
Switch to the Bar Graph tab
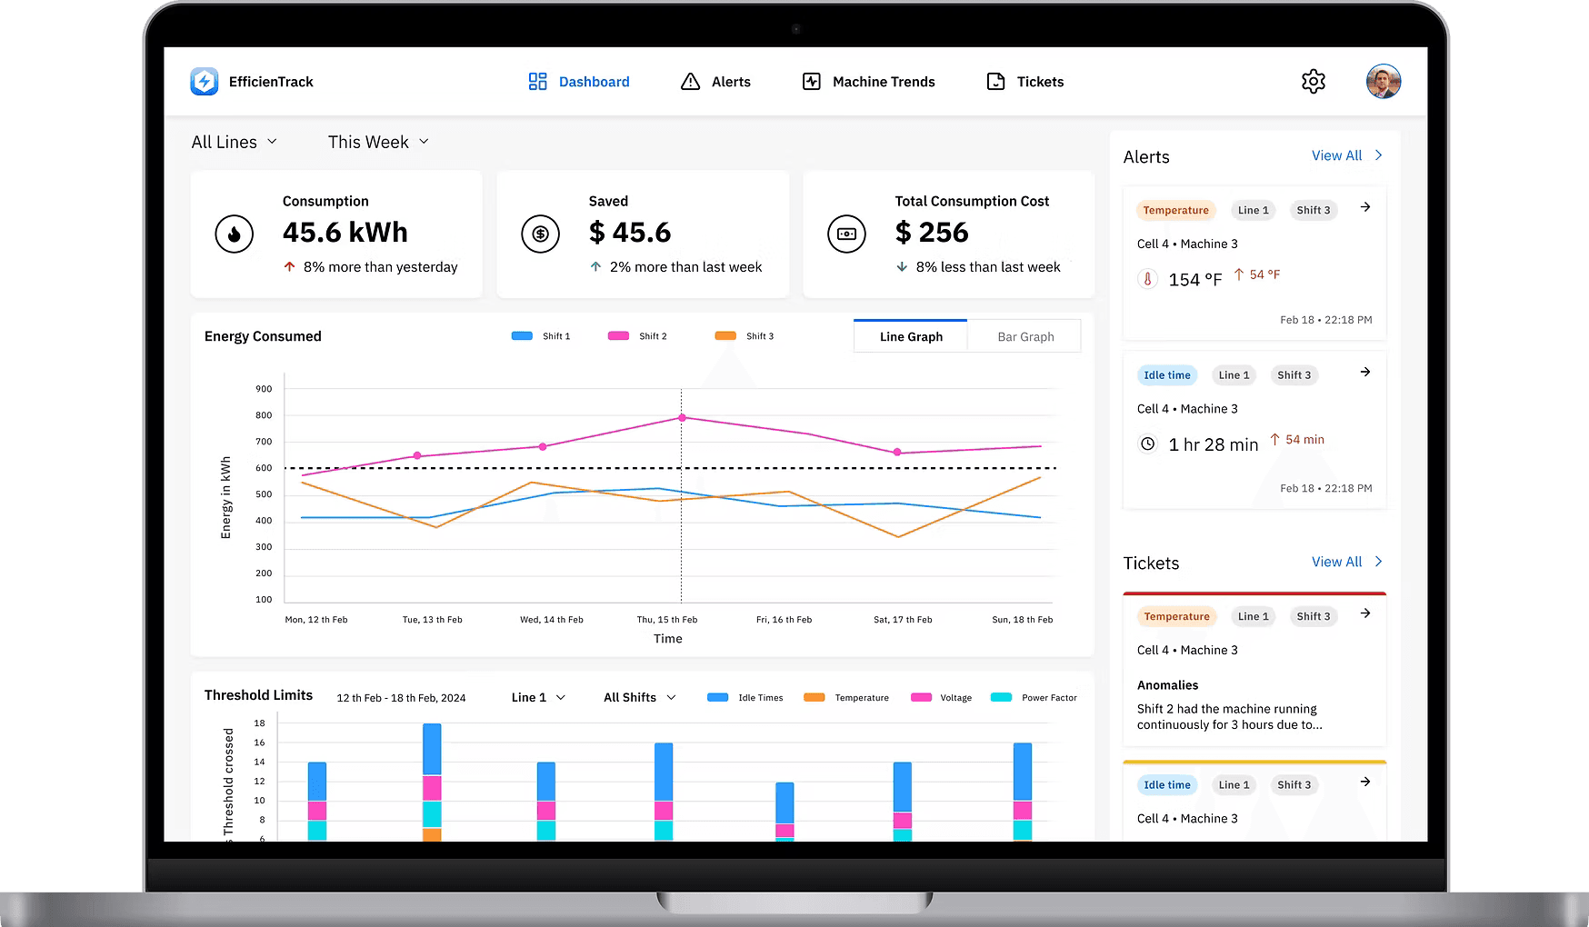(1024, 335)
